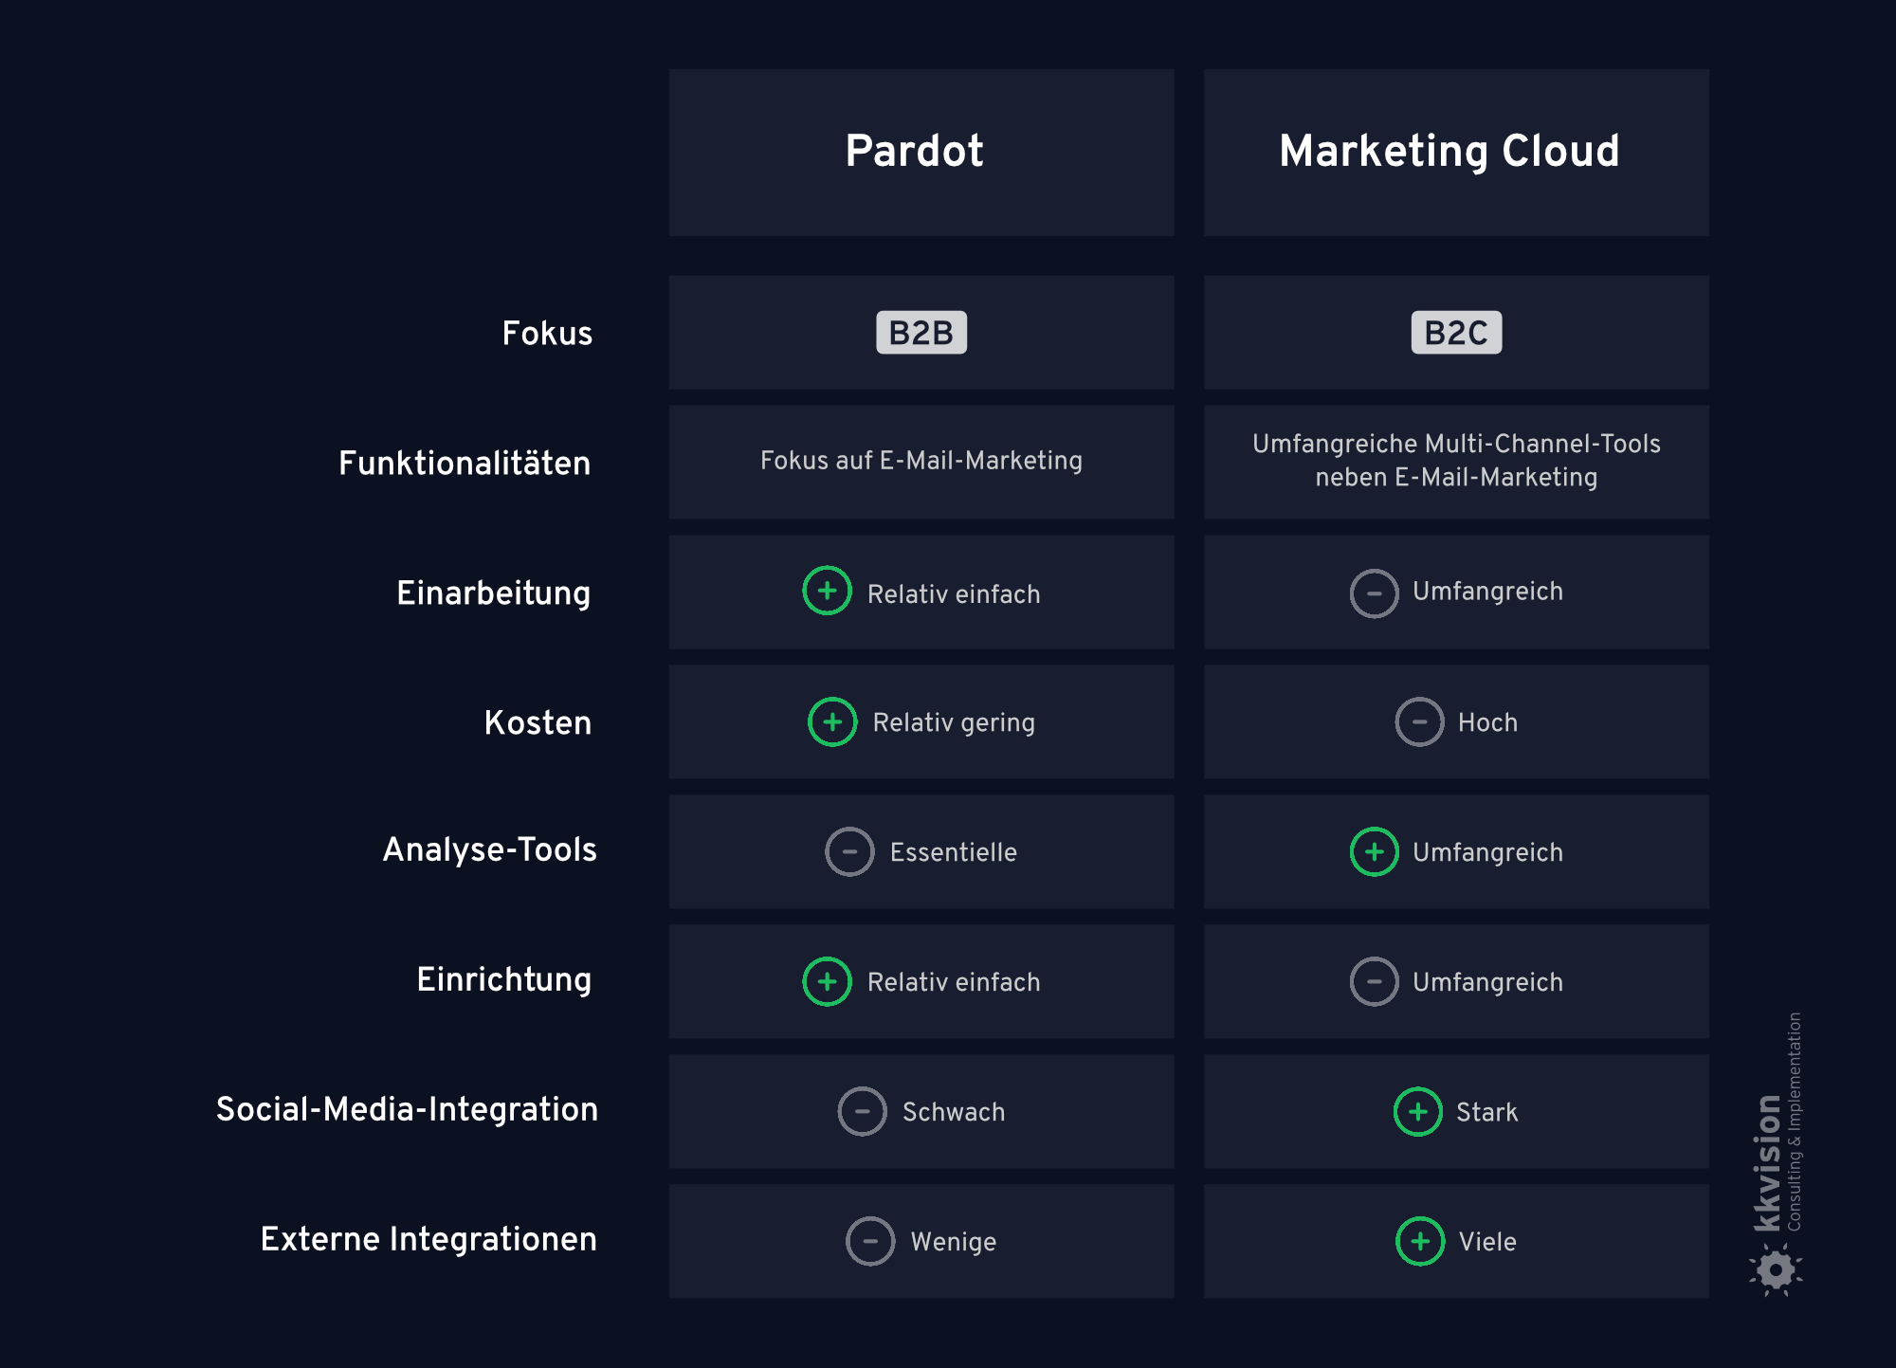This screenshot has width=1896, height=1368.
Task: Click the text 'Umfangreiche Multi-Channel-Tools neben E-Mail-Marketing'
Action: click(x=1456, y=461)
